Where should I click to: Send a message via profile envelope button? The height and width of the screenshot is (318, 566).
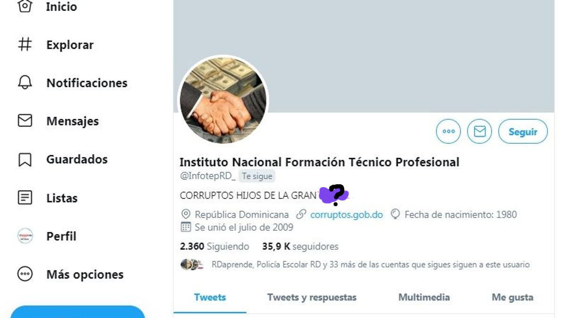click(480, 131)
